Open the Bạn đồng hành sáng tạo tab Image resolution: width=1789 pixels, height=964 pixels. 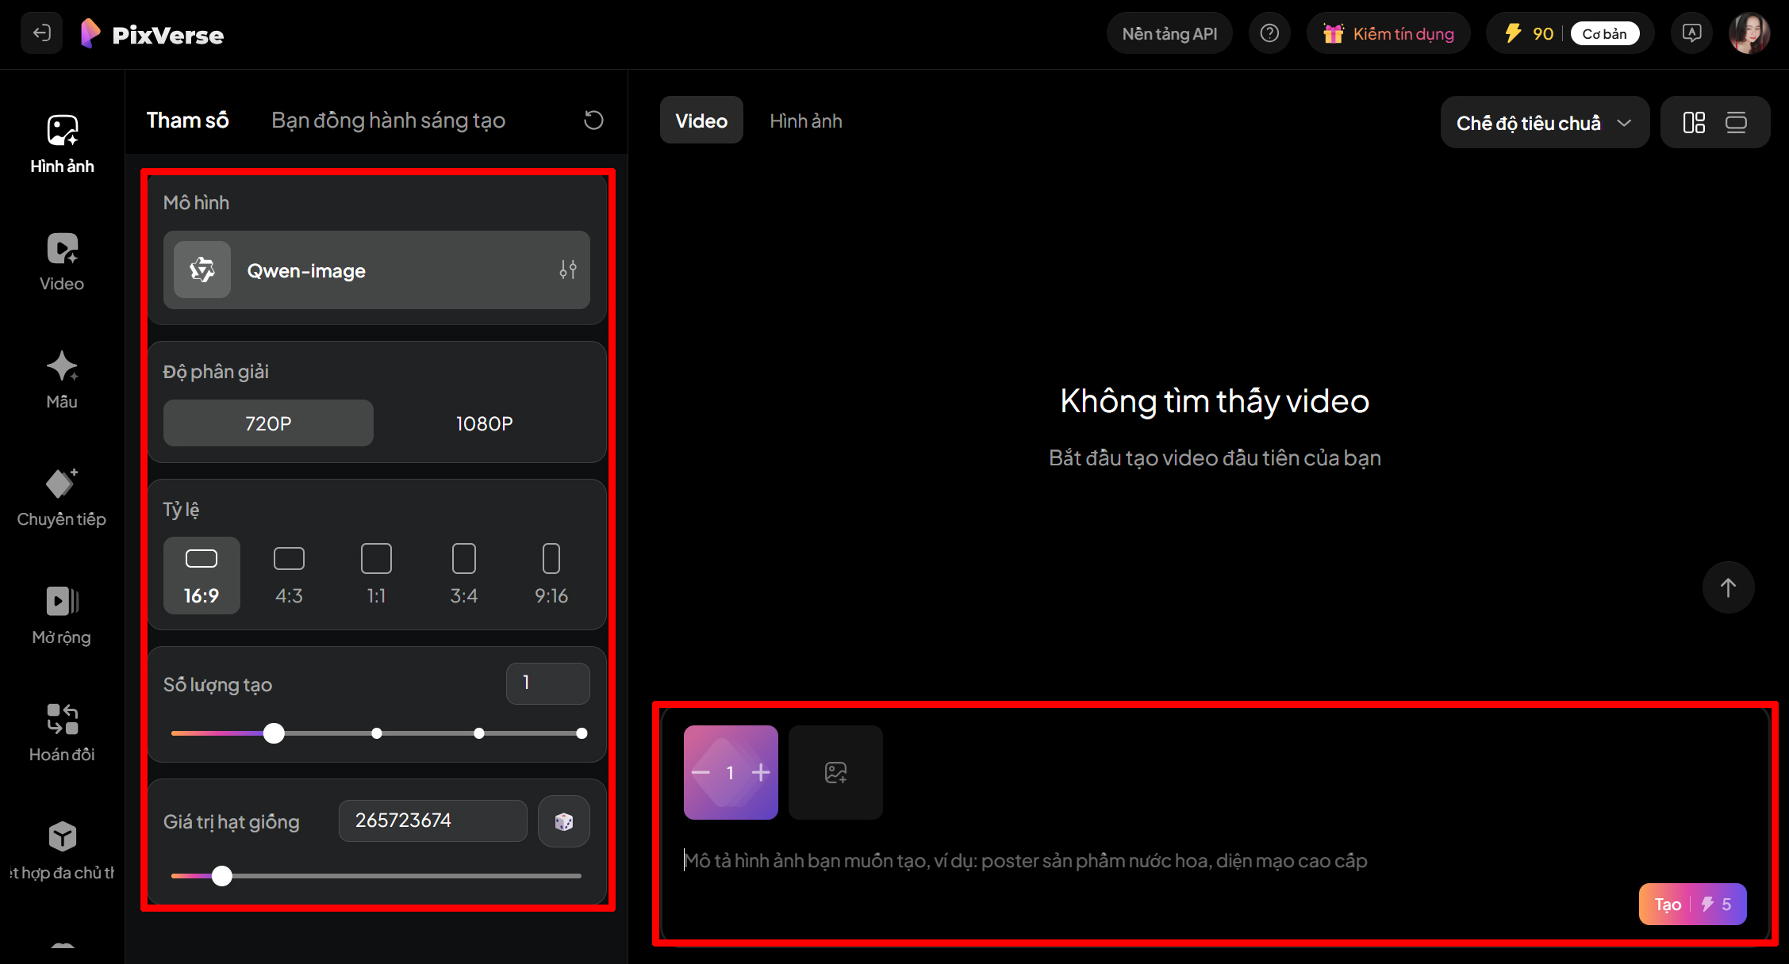(388, 120)
